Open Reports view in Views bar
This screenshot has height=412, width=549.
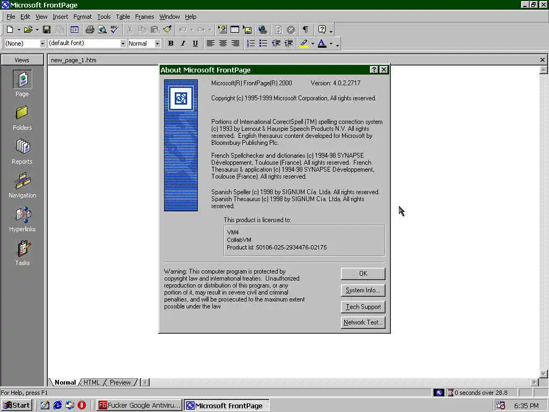point(22,151)
